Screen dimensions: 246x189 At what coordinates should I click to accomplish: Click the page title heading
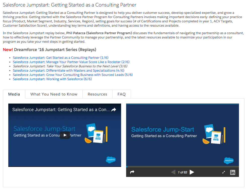pos(70,5)
